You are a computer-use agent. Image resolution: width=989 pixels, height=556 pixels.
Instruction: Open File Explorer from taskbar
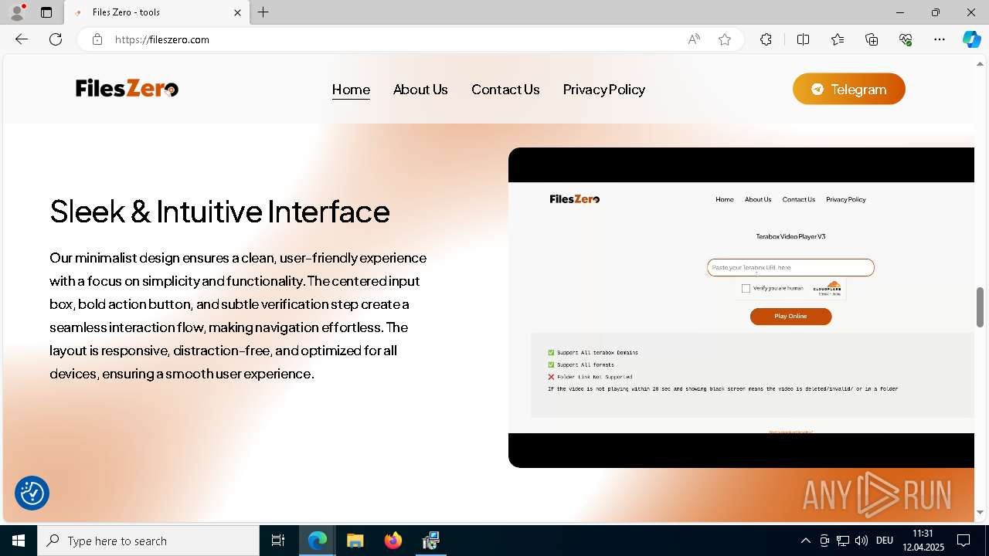[x=355, y=541]
